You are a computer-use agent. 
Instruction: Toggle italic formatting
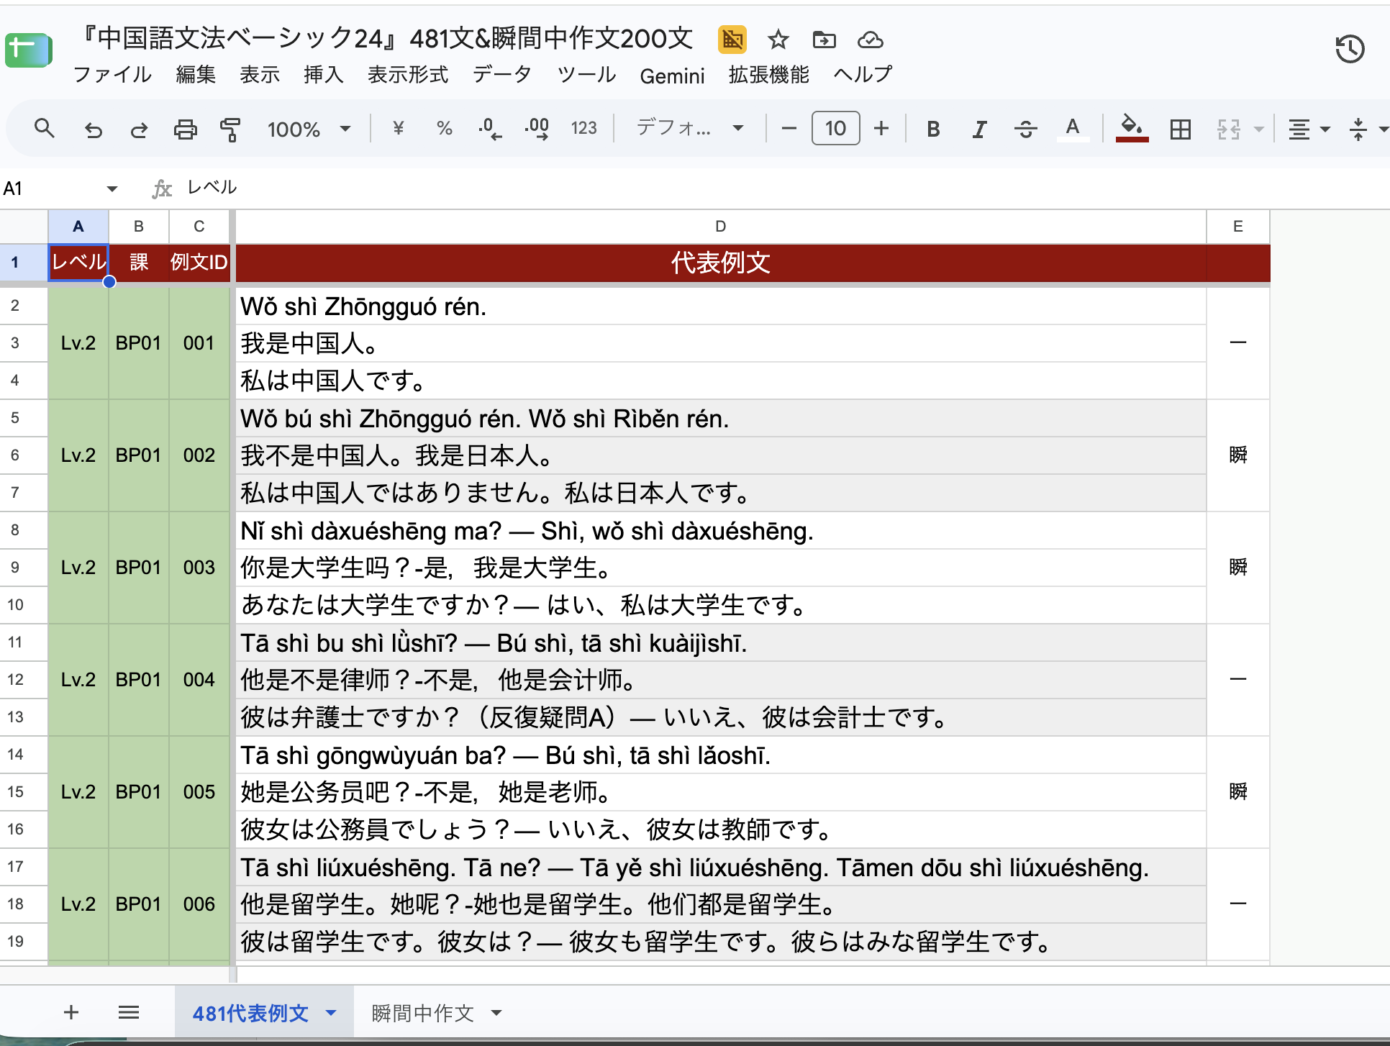pyautogui.click(x=978, y=129)
